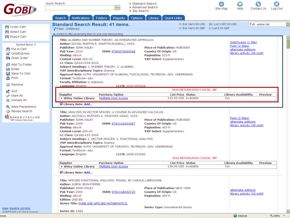Open GobiTween (1 Slip) link
The image size is (290, 218).
coord(243,42)
